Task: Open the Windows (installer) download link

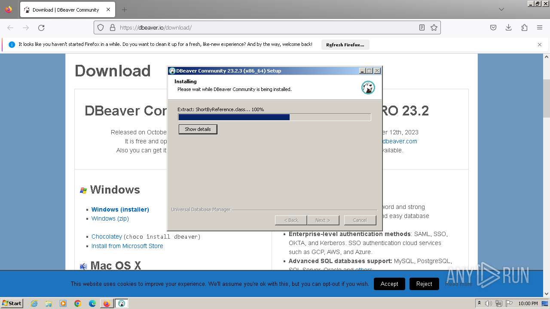Action: (x=120, y=209)
